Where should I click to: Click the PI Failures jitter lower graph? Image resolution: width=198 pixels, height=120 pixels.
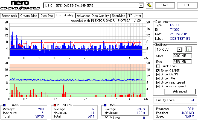click(x=78, y=81)
